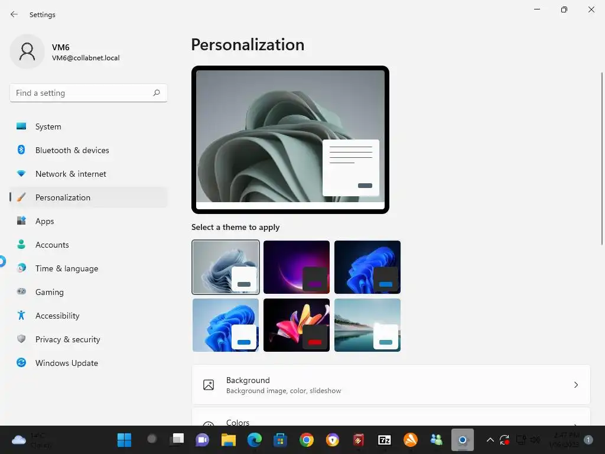Open 7-Zip from the taskbar
Image resolution: width=605 pixels, height=454 pixels.
pyautogui.click(x=385, y=440)
